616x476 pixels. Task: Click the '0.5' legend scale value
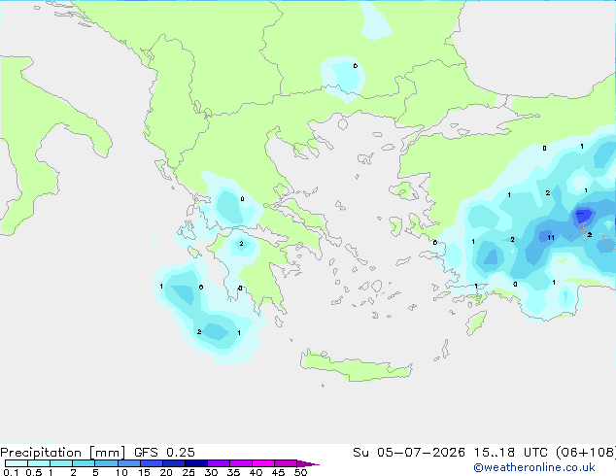(x=34, y=472)
